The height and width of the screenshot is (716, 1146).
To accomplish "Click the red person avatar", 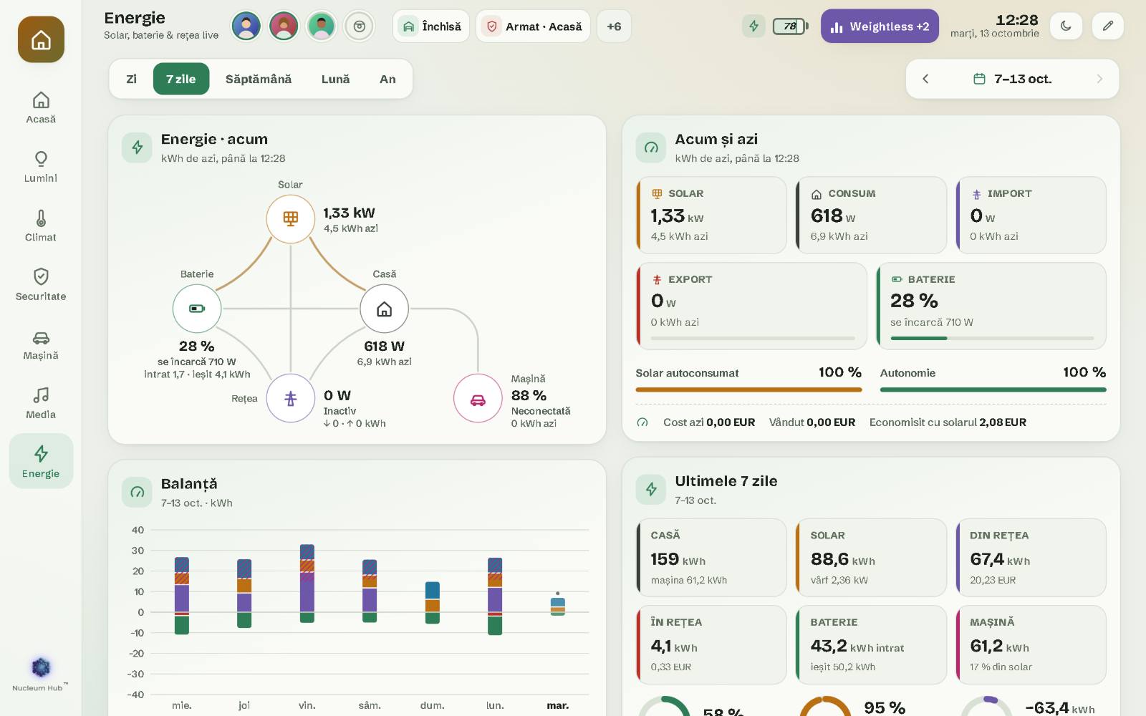I will pos(284,26).
